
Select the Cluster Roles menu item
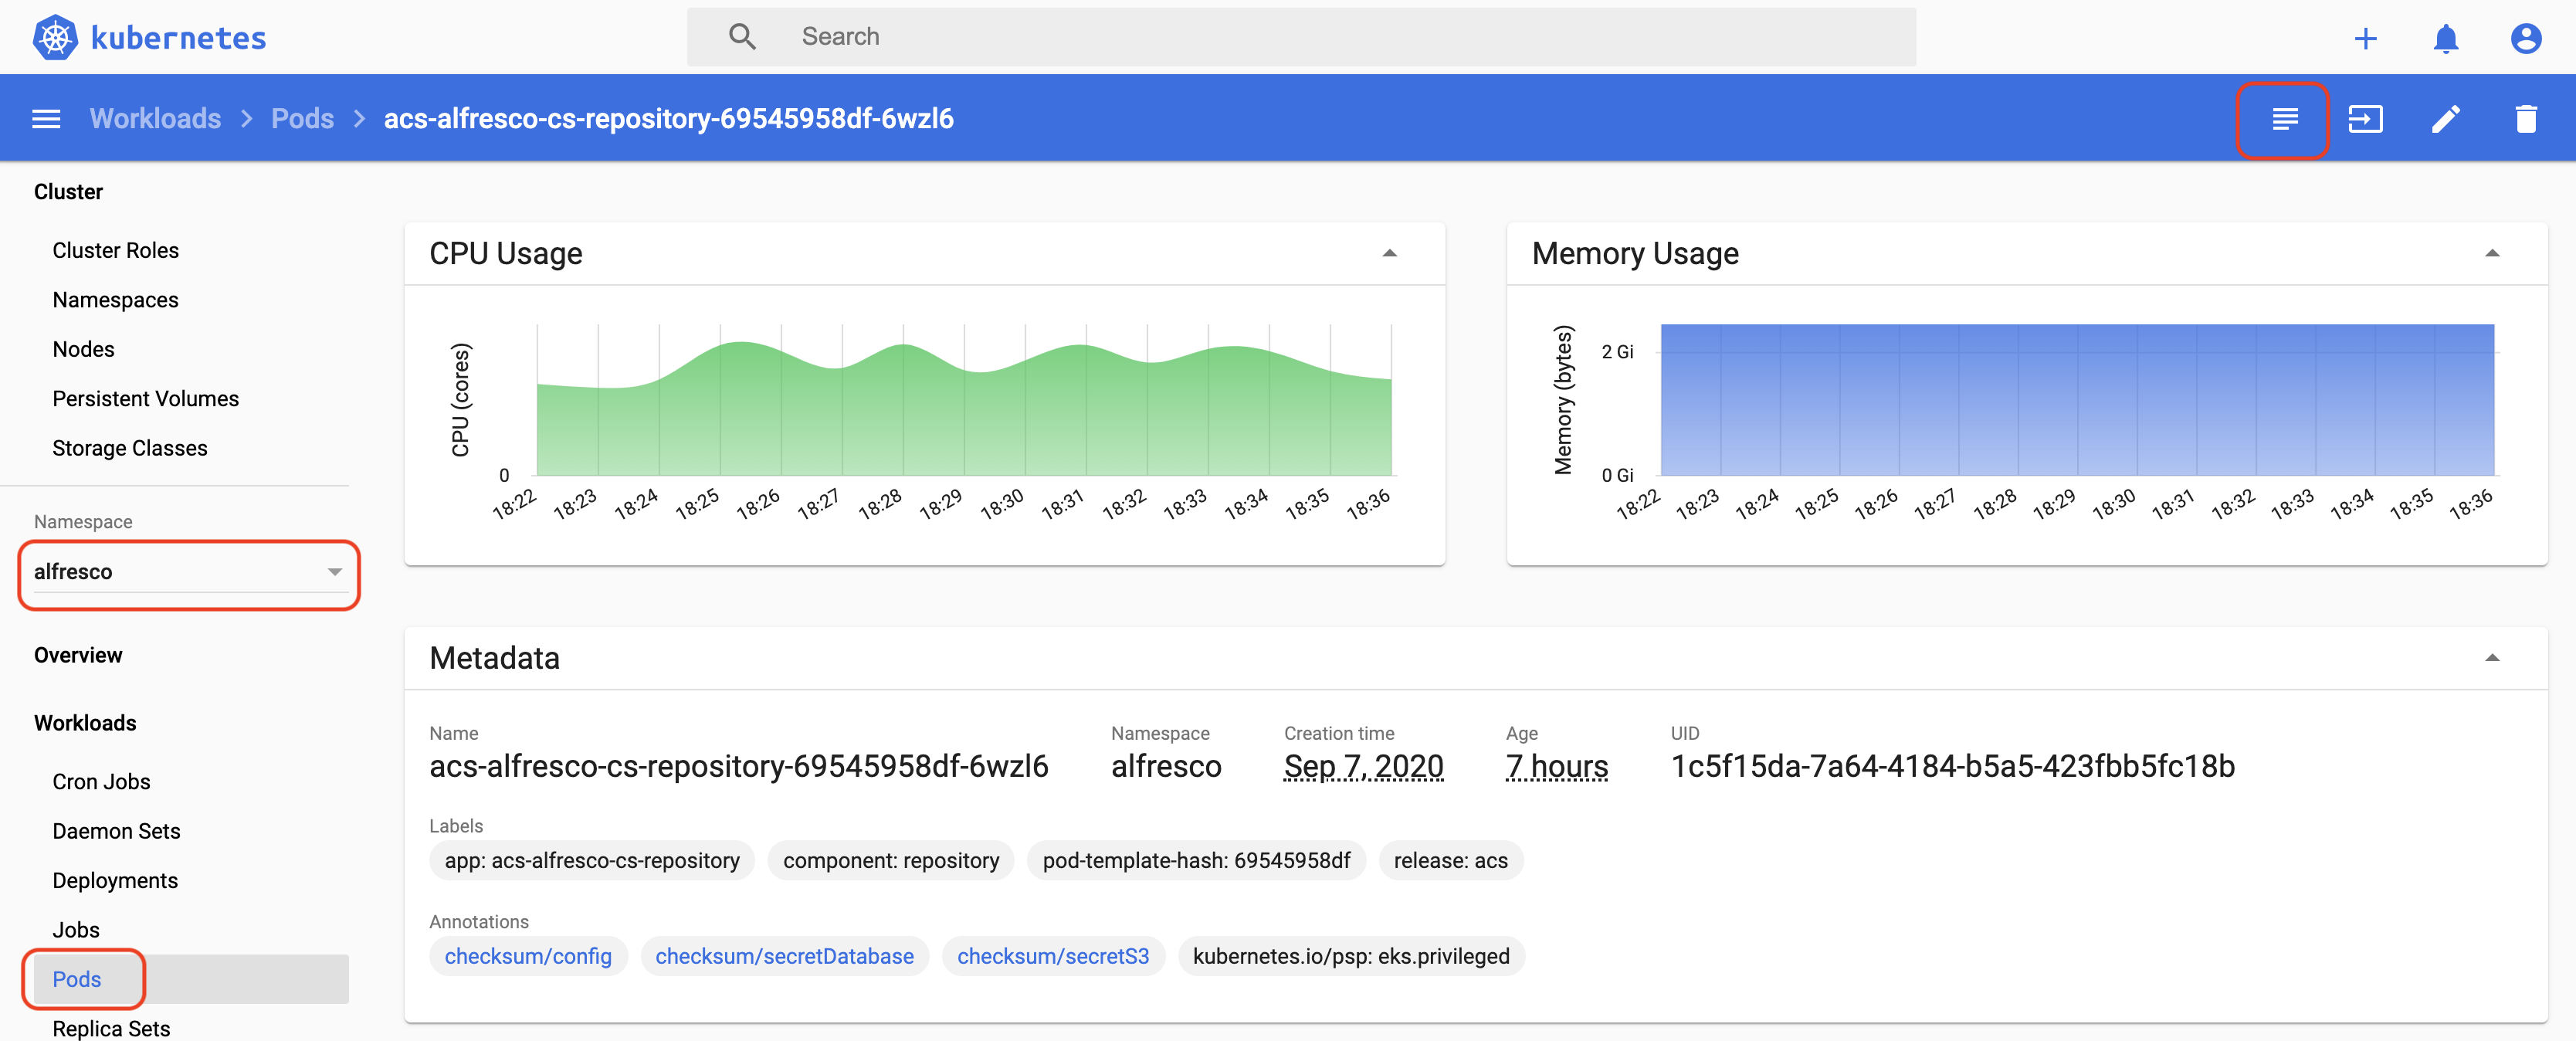115,249
